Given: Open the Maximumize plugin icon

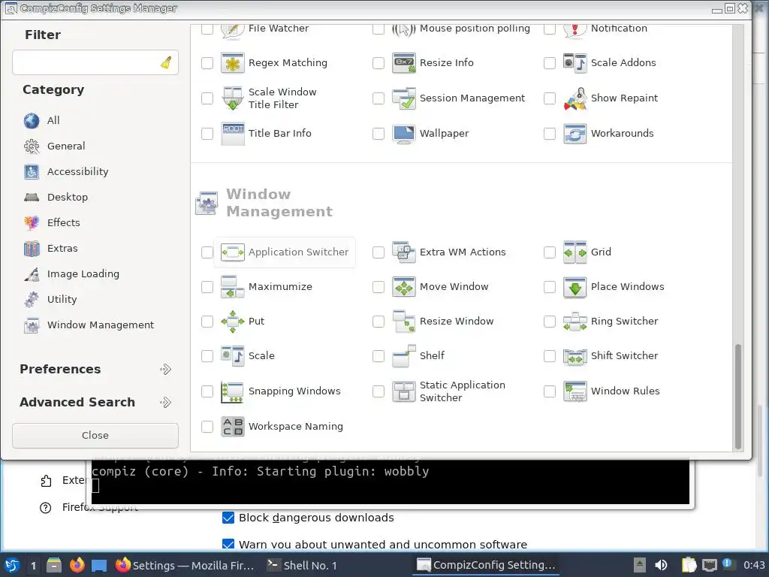Looking at the screenshot, I should 233,287.
